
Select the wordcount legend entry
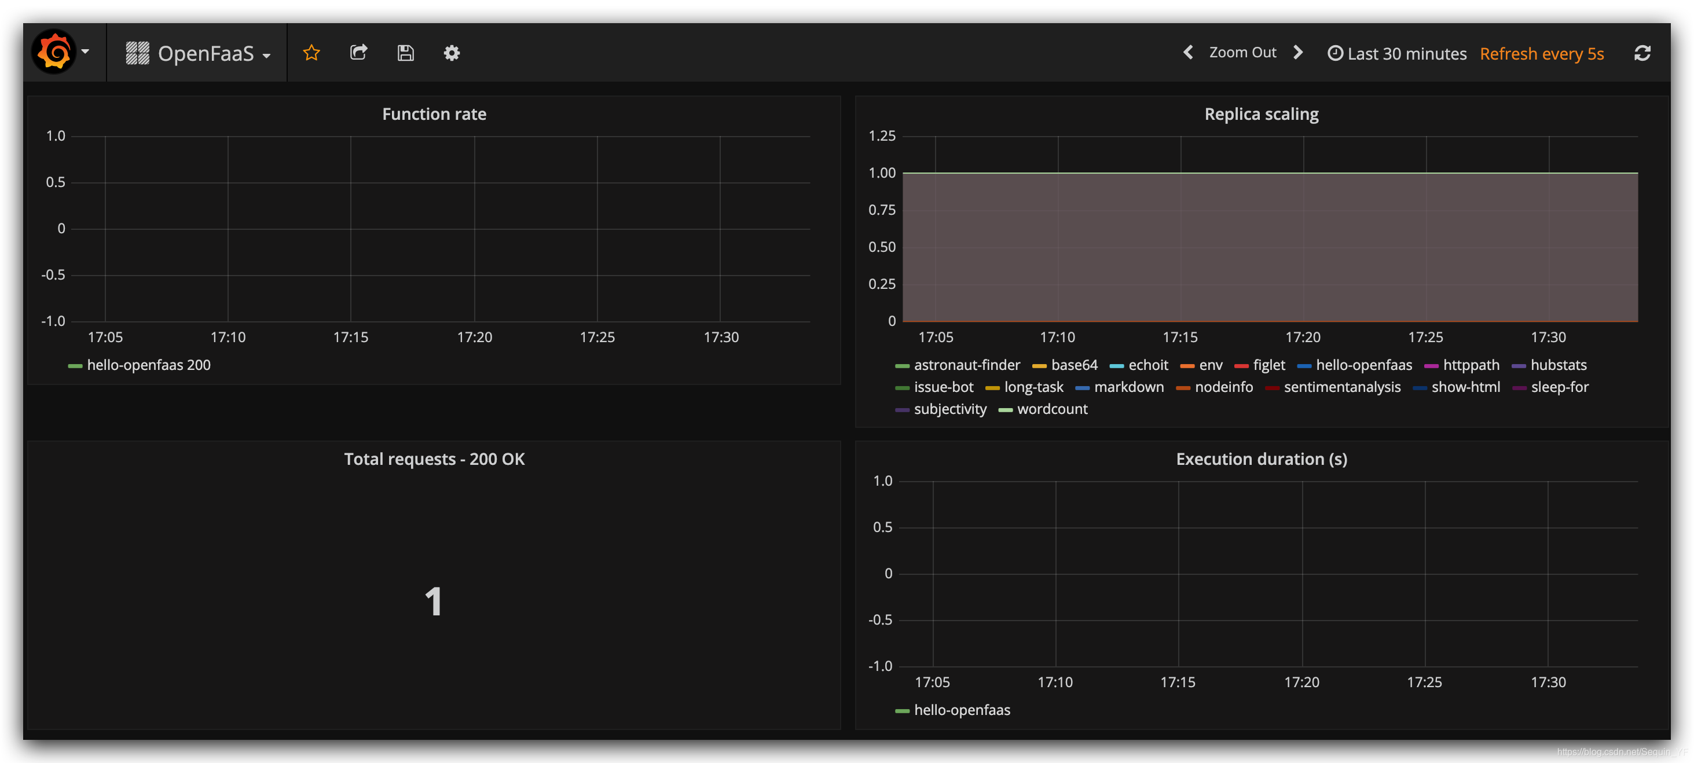pyautogui.click(x=1042, y=409)
